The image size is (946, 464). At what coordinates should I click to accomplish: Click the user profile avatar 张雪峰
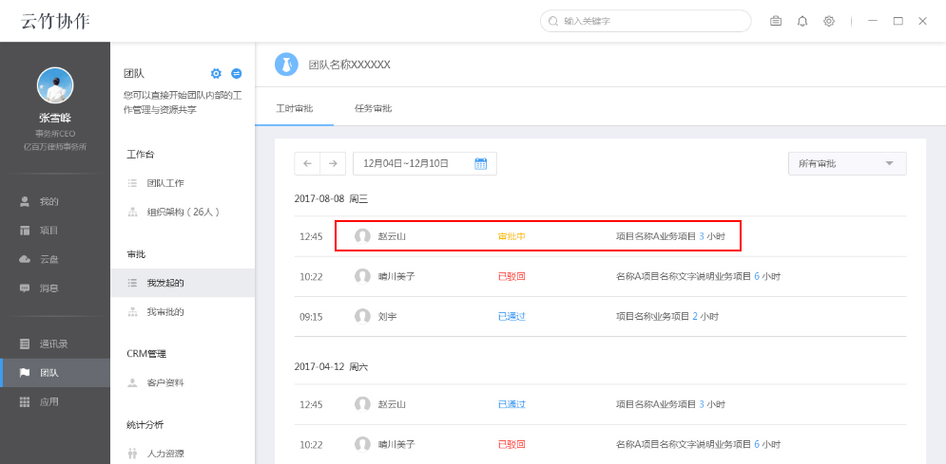[55, 85]
